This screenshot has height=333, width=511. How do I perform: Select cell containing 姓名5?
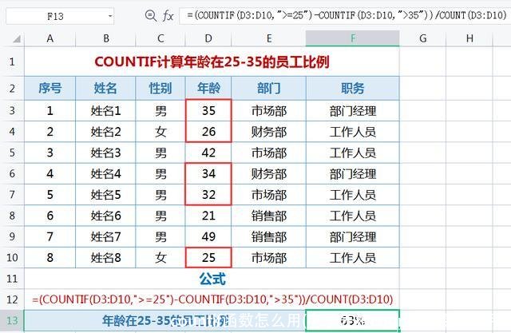pyautogui.click(x=105, y=195)
